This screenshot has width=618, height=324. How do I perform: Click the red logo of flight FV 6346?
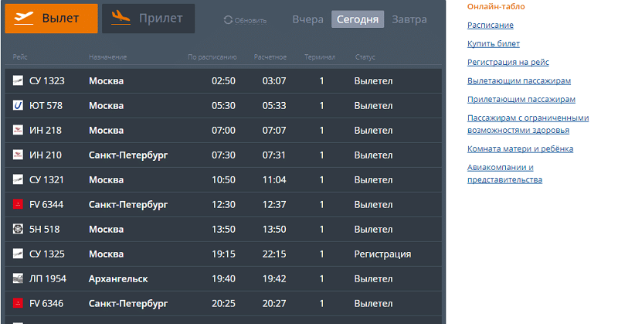pyautogui.click(x=18, y=303)
